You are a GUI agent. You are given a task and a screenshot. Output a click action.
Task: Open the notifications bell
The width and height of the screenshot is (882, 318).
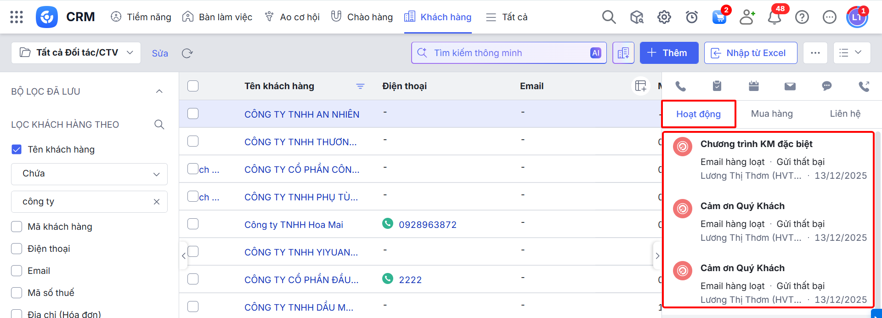click(775, 17)
